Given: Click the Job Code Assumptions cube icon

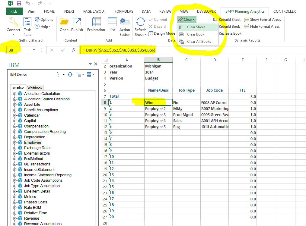Looking at the screenshot, I should click(20, 180).
